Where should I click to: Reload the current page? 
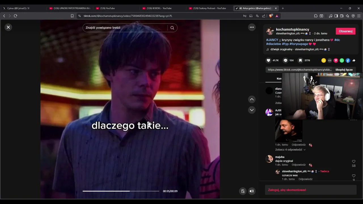coord(16,16)
